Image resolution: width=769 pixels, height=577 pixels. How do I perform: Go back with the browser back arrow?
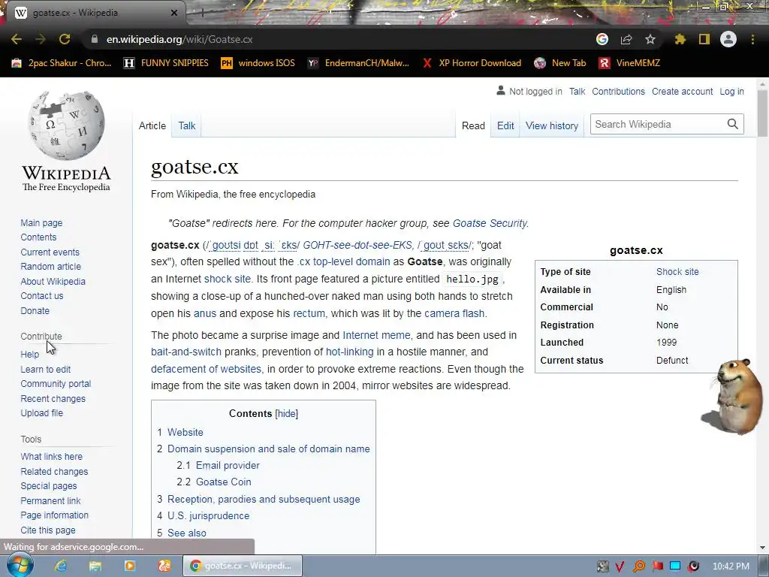[x=17, y=39]
